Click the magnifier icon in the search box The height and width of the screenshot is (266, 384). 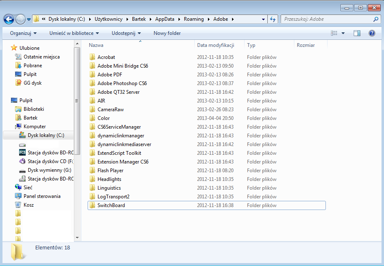coord(376,19)
